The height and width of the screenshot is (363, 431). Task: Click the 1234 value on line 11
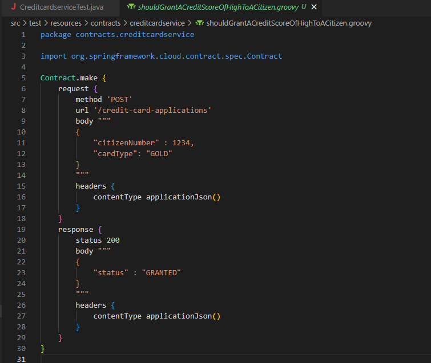point(181,143)
